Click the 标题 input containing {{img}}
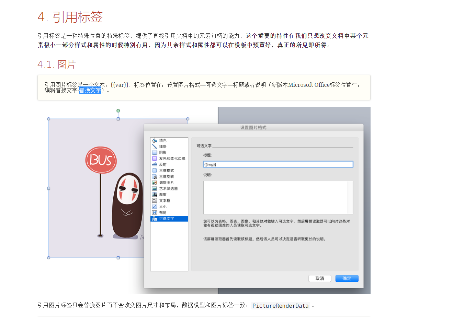This screenshot has width=453, height=317. pos(278,165)
